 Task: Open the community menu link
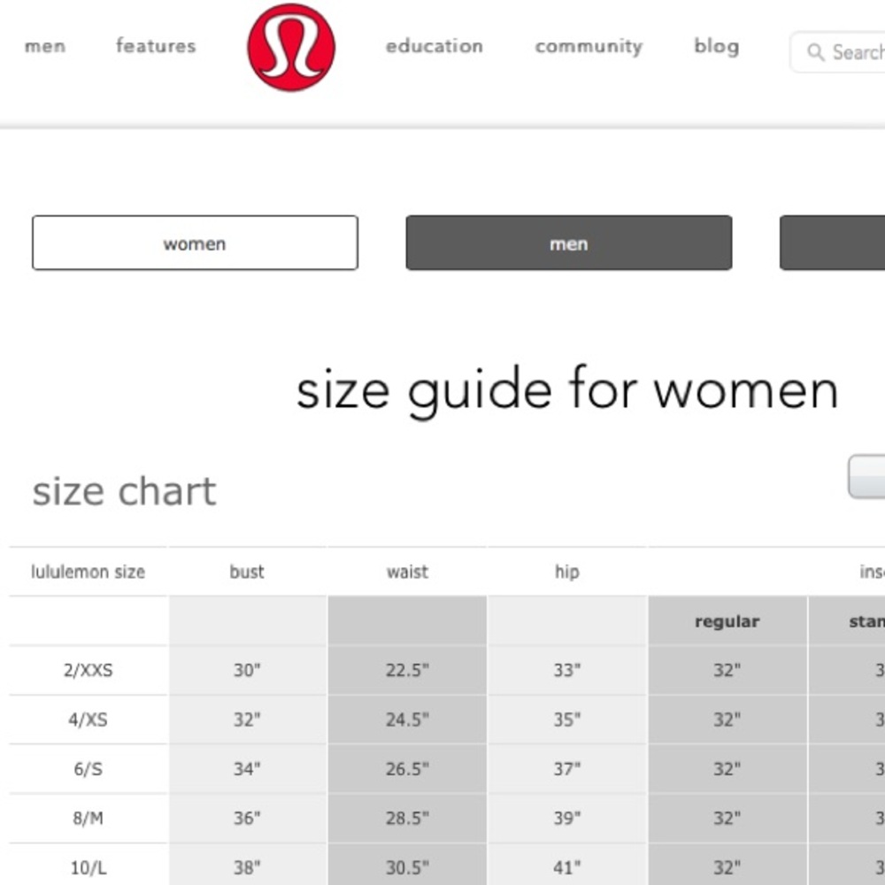coord(589,47)
